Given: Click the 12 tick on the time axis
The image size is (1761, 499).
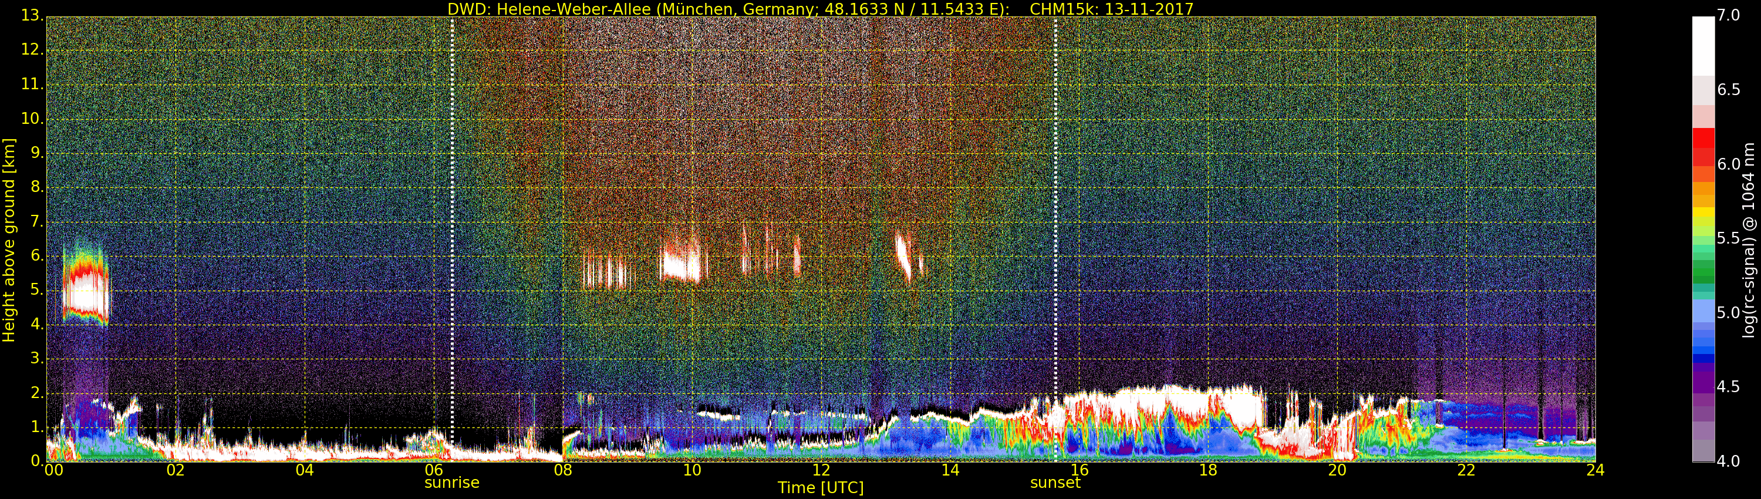Looking at the screenshot, I should [821, 470].
